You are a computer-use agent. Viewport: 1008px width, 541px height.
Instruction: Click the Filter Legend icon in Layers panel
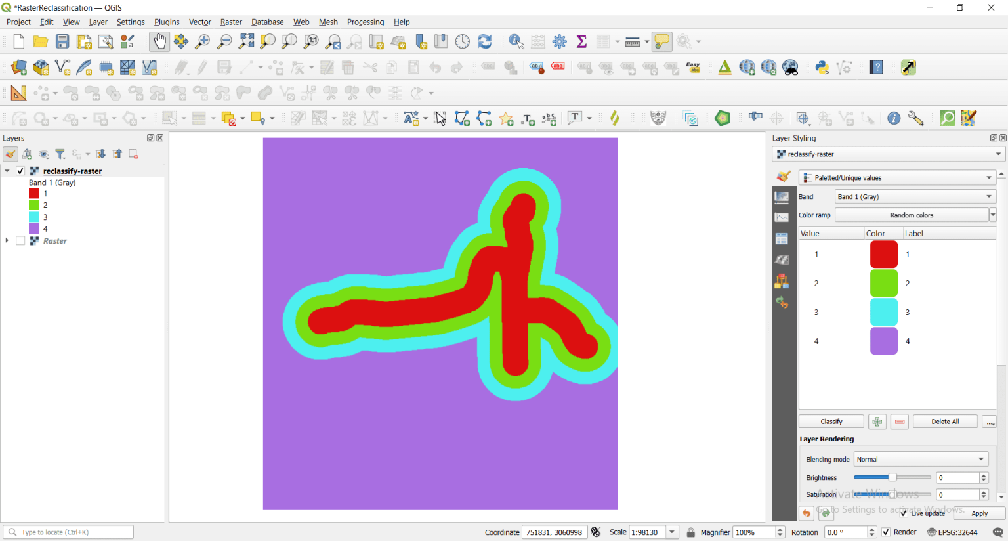(x=60, y=153)
